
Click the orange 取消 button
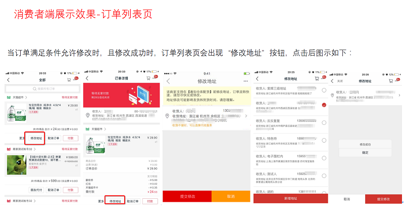pyautogui.click(x=231, y=196)
